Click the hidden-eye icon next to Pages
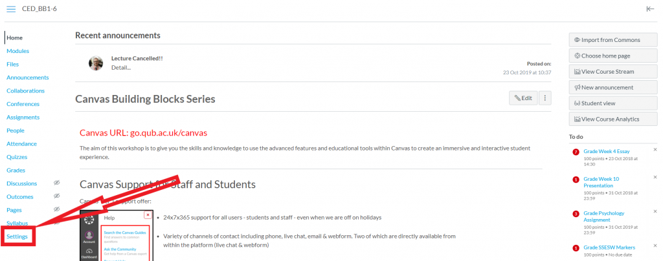 pos(56,210)
